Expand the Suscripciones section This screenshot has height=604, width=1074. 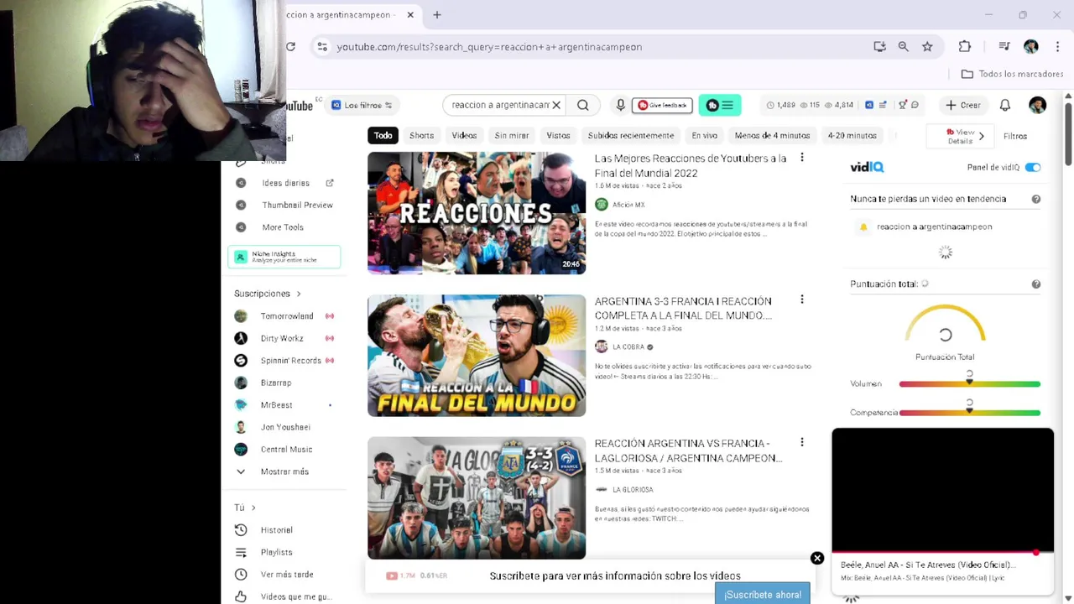click(268, 294)
